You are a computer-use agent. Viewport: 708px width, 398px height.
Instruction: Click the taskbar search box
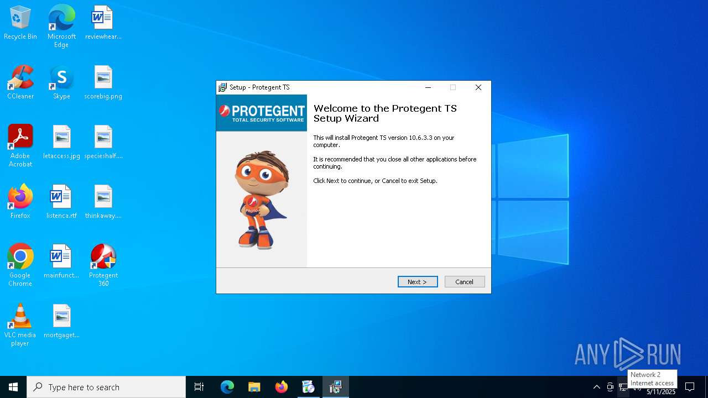coord(106,387)
